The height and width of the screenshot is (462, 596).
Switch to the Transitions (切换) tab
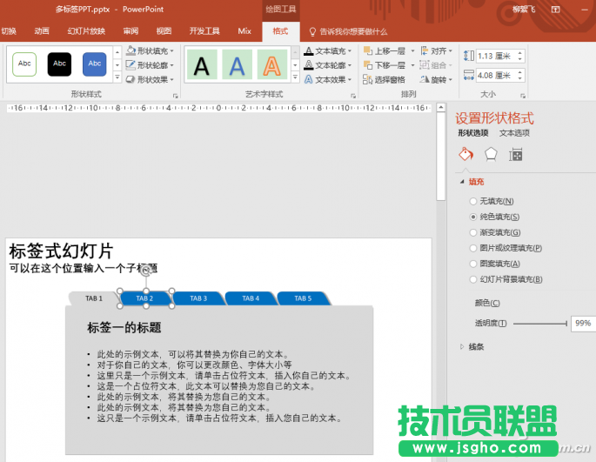tap(9, 31)
